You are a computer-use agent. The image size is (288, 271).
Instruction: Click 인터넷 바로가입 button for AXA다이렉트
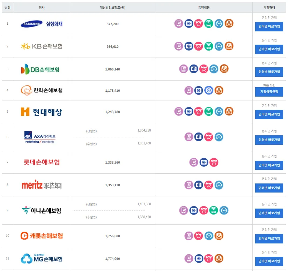point(269,140)
